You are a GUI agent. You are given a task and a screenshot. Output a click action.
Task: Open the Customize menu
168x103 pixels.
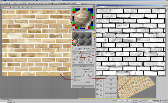pyautogui.click(x=39, y=2)
